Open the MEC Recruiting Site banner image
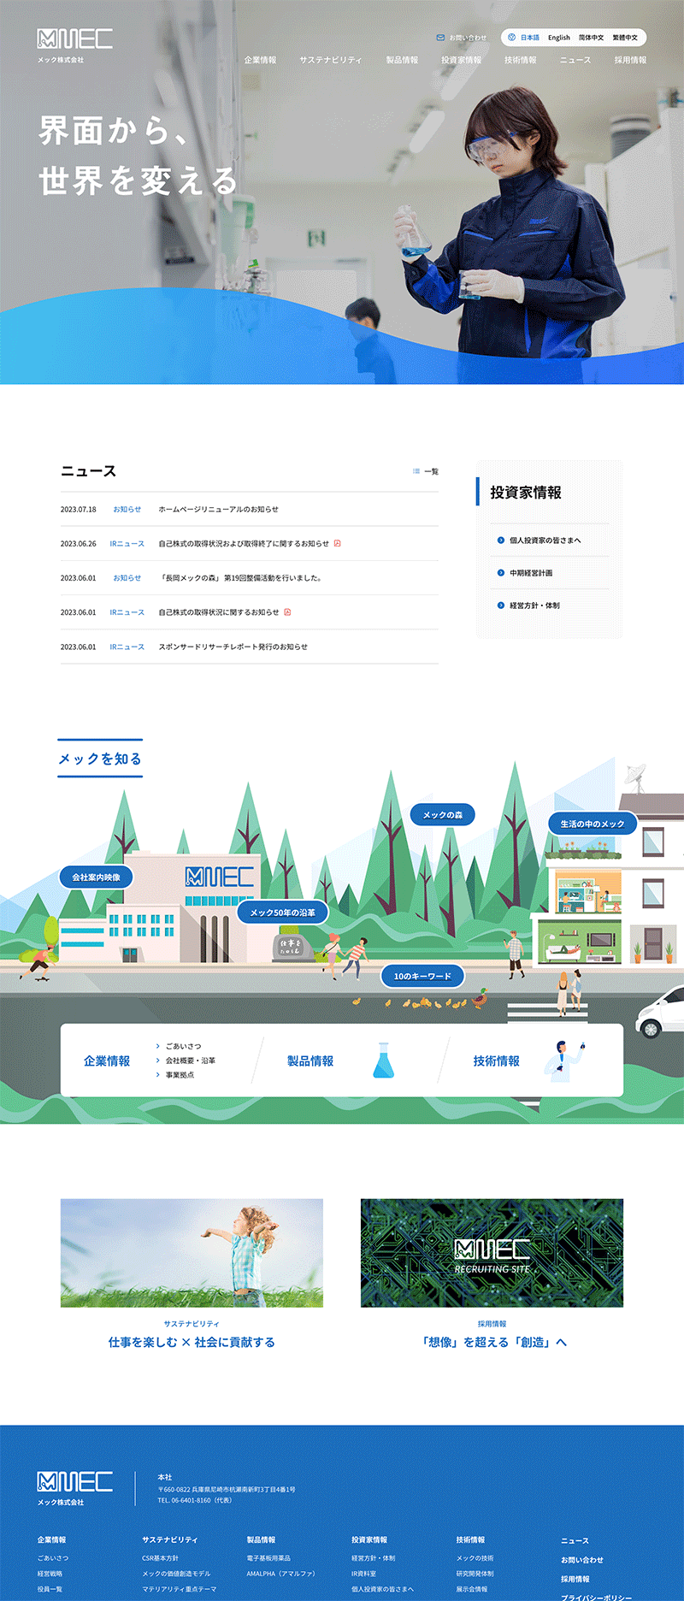 click(x=492, y=1253)
